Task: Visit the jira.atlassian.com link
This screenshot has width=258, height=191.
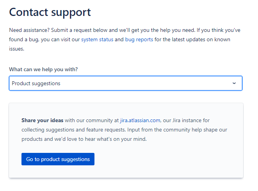Action: click(x=140, y=120)
